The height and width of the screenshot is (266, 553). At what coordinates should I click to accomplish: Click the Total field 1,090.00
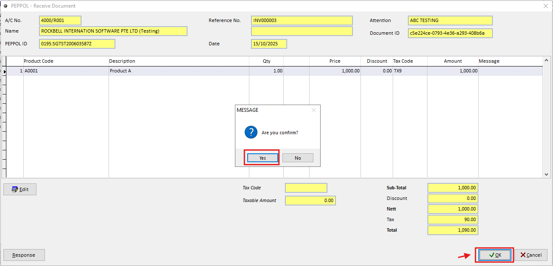point(453,230)
